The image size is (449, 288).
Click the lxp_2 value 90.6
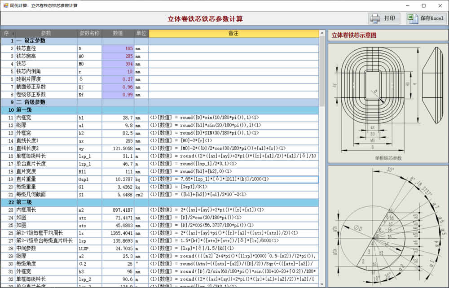(x=118, y=279)
